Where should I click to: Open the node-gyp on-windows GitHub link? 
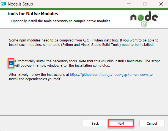click(109, 75)
